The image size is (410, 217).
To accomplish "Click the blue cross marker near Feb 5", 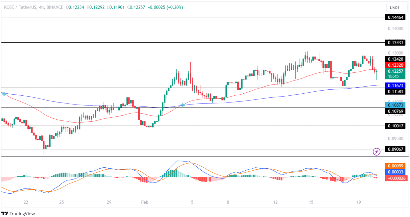I will (183, 105).
